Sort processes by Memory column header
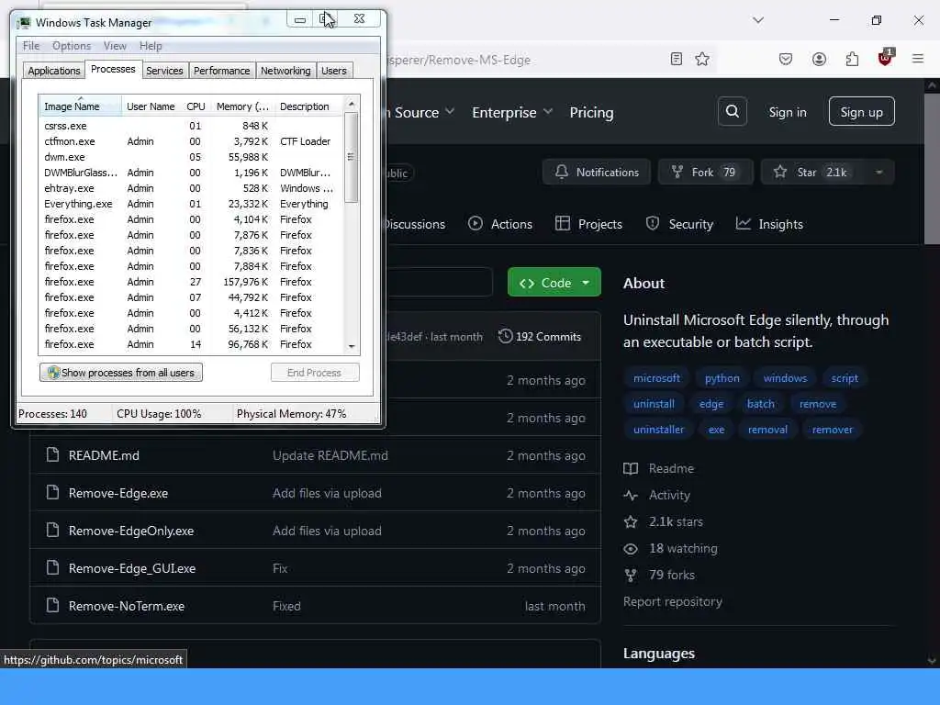Viewport: 940px width, 705px height. (x=242, y=106)
